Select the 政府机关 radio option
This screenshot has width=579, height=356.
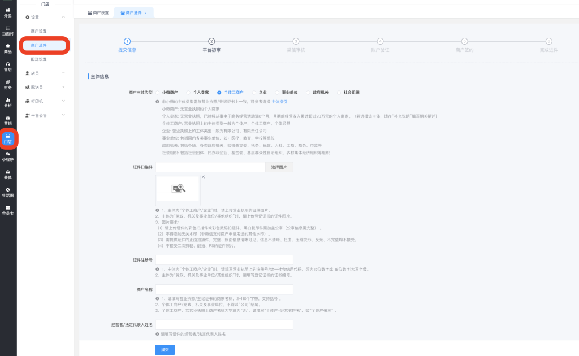tap(309, 92)
